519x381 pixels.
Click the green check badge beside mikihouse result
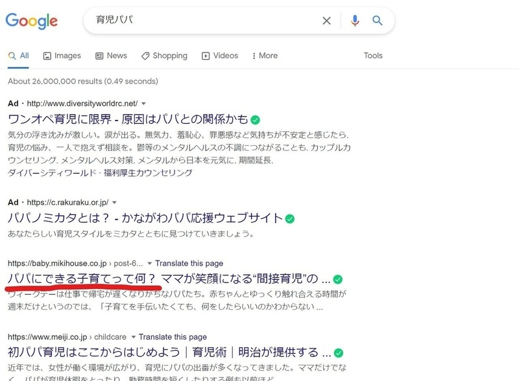(x=337, y=279)
